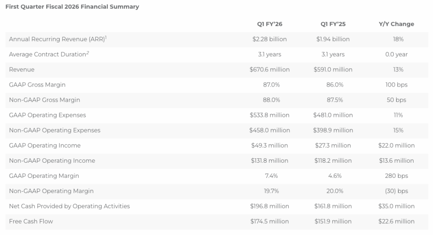This screenshot has width=433, height=235.
Task: Click the Non-GAAP Gross Margin 88.0% value
Action: (x=269, y=100)
